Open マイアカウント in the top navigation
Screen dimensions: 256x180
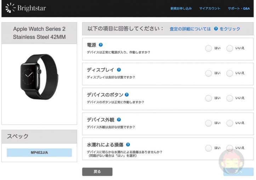point(210,8)
